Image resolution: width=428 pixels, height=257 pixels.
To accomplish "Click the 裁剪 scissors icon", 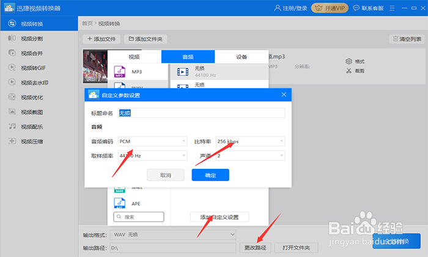I will pos(349,71).
